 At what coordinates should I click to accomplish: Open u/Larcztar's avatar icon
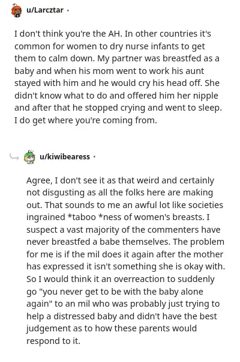pyautogui.click(x=17, y=10)
